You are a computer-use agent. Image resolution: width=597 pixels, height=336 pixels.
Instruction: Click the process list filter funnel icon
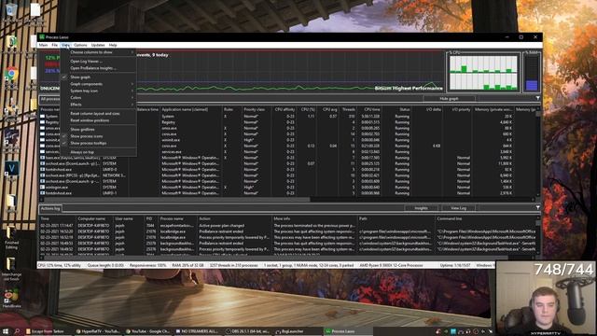pyautogui.click(x=537, y=98)
